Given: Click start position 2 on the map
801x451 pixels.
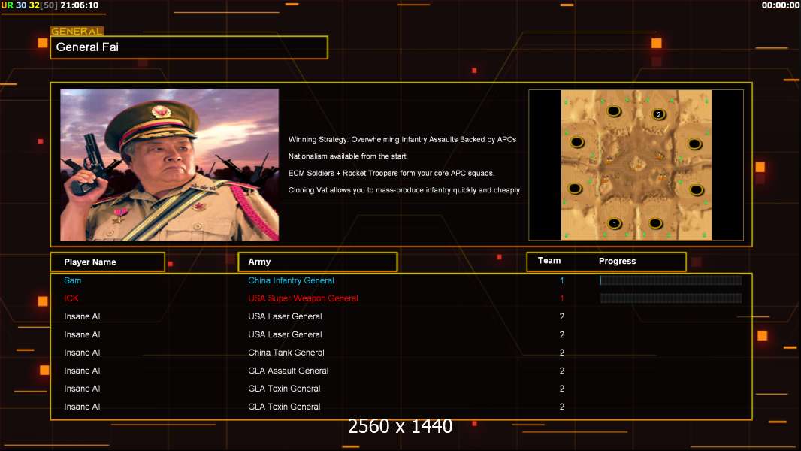Looking at the screenshot, I should (658, 114).
